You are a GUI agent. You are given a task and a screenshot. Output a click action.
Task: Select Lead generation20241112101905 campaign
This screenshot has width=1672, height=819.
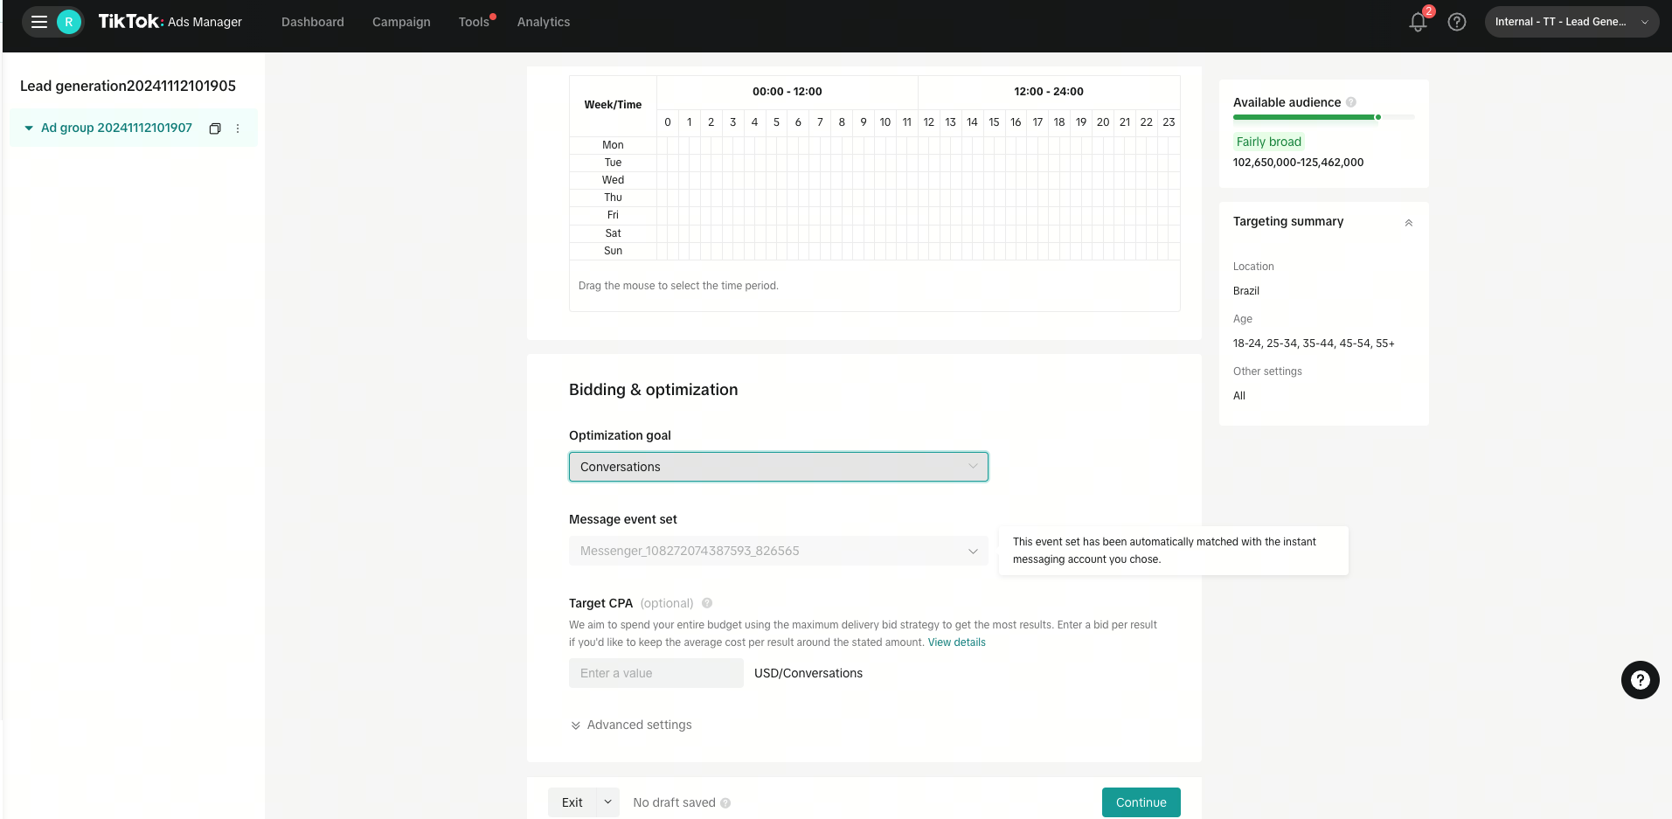pyautogui.click(x=128, y=86)
